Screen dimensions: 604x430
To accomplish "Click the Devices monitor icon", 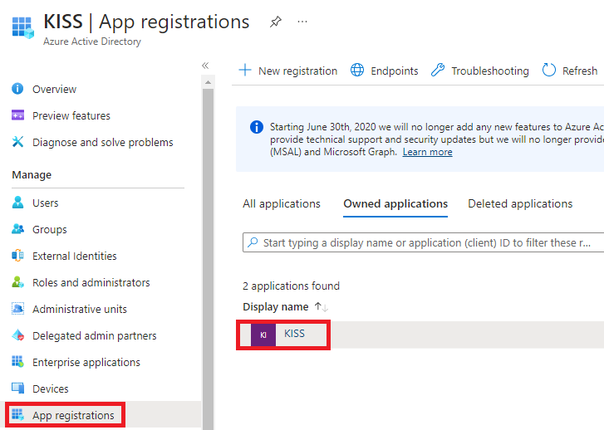I will (17, 388).
